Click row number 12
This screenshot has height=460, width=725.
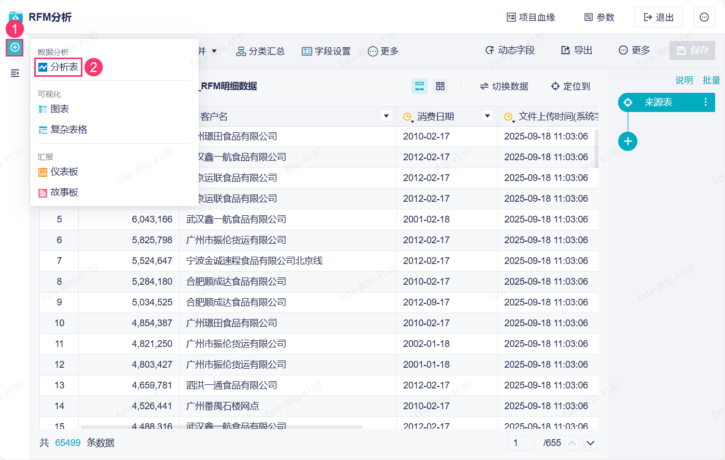(59, 365)
